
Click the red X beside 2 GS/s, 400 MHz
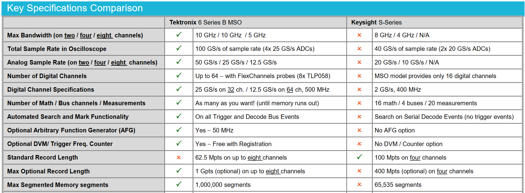(359, 90)
